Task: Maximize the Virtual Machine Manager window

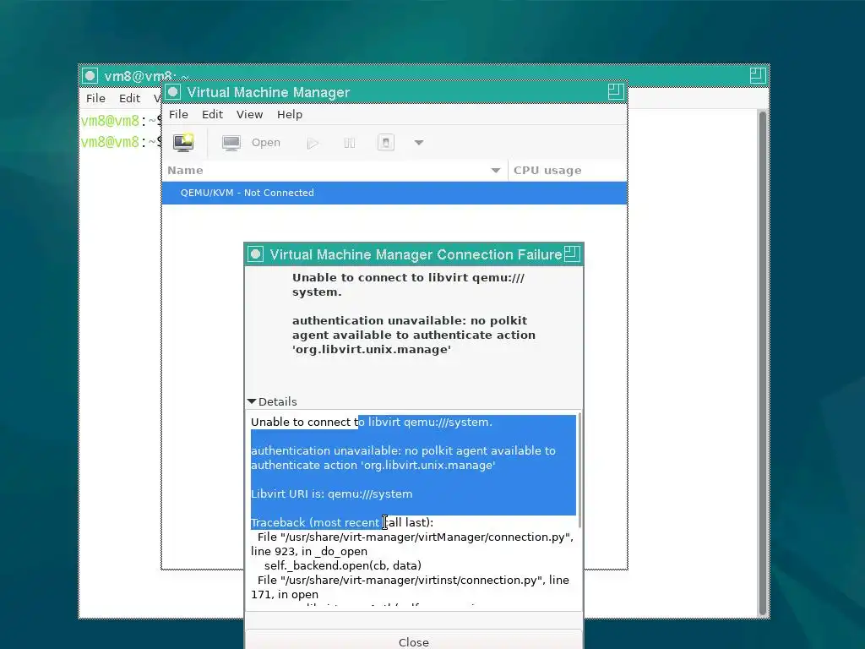Action: point(616,91)
